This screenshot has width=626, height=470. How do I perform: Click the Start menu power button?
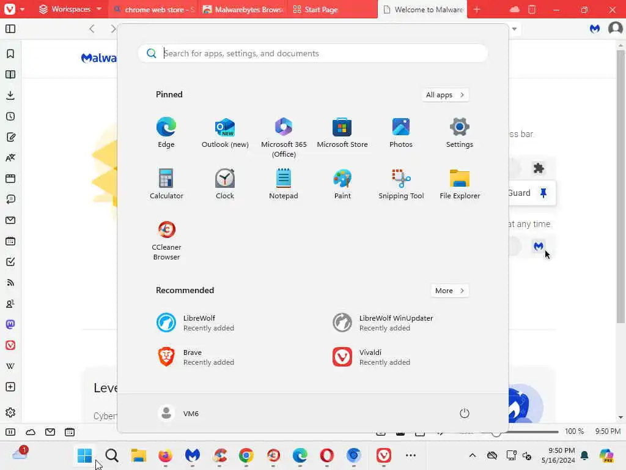click(465, 413)
